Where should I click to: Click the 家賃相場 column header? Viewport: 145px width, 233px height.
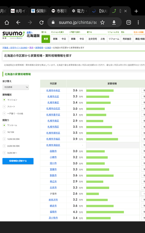[112, 84]
